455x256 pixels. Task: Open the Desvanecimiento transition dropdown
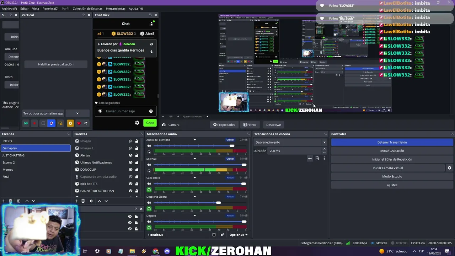[290, 142]
